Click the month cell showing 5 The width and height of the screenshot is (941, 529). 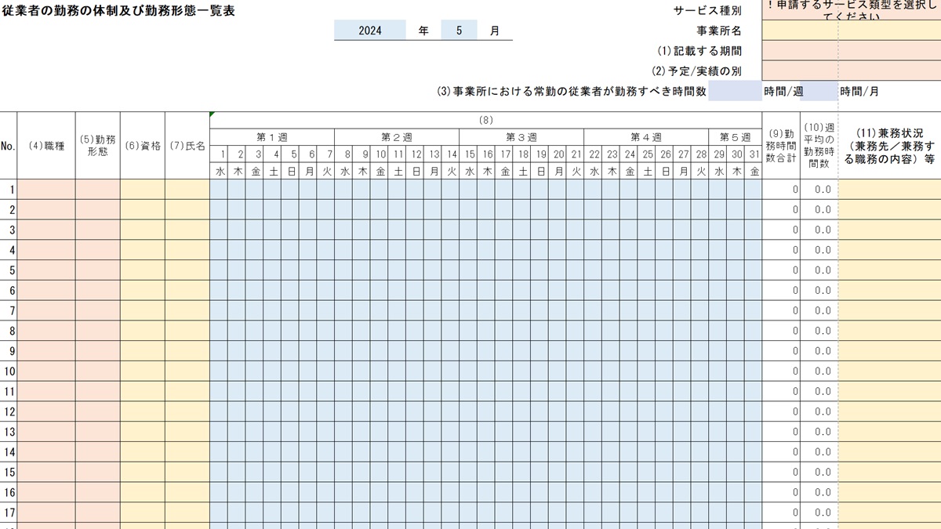pos(460,29)
